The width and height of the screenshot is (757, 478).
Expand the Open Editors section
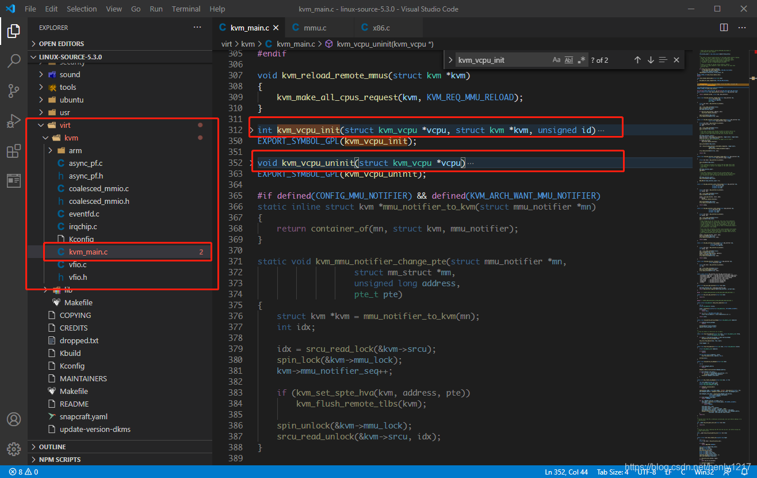tap(120, 44)
